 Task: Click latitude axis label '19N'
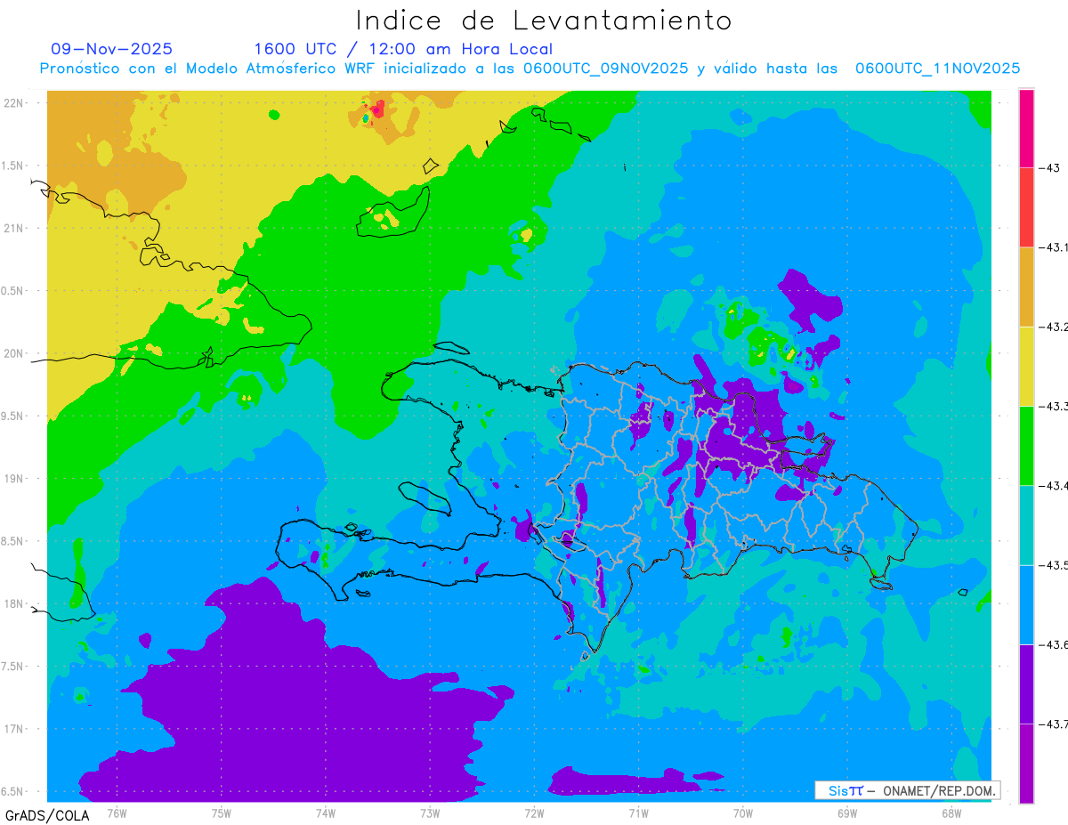(13, 479)
